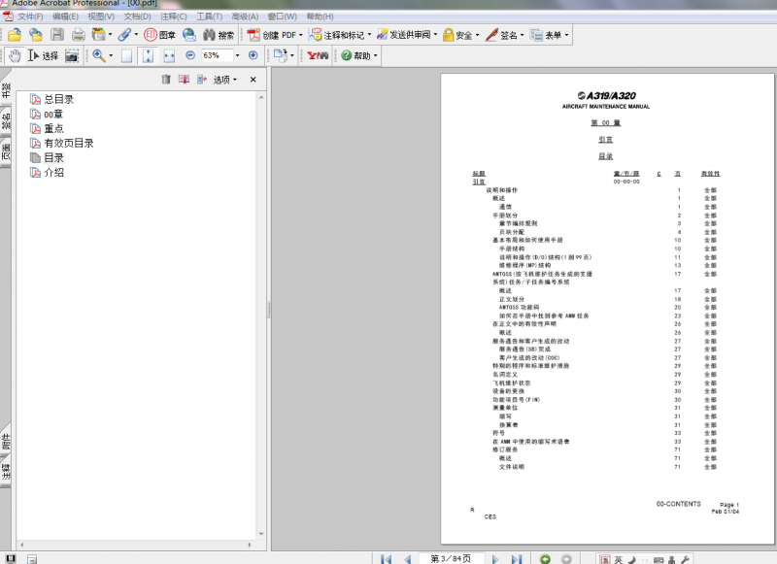The width and height of the screenshot is (777, 564).
Task: Go to next page
Action: (495, 559)
